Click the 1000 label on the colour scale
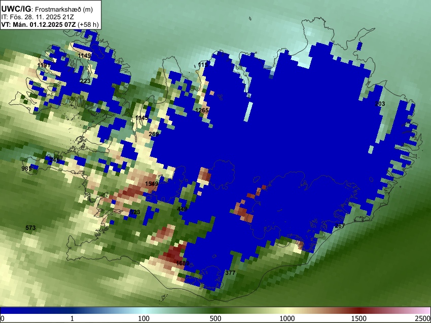 click(287, 318)
